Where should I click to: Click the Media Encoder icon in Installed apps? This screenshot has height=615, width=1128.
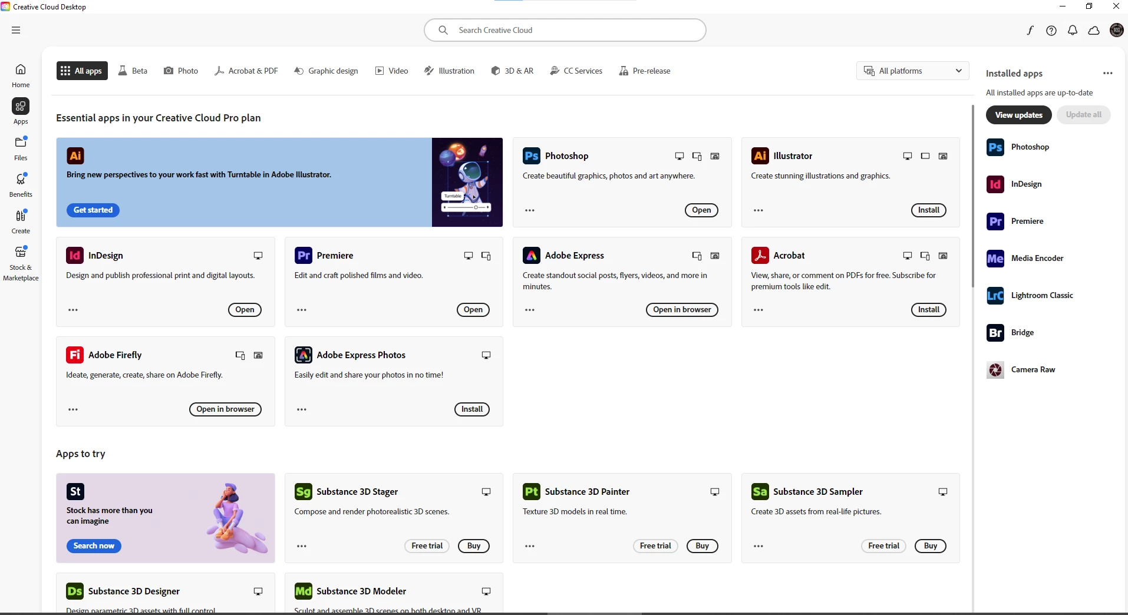(x=995, y=259)
